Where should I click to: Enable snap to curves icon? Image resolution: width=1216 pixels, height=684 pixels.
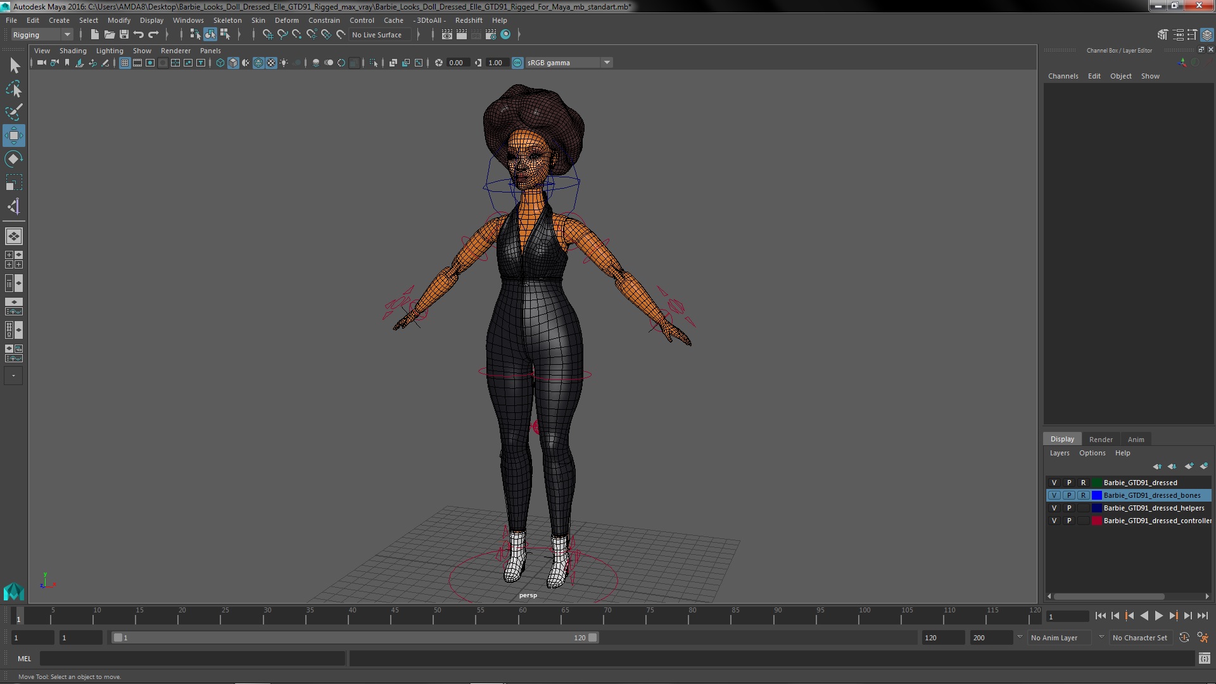click(x=282, y=35)
